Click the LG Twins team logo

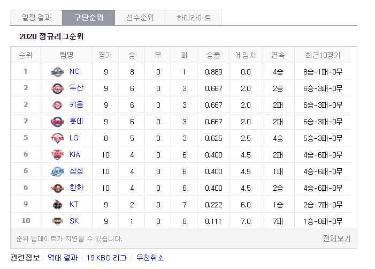tap(57, 138)
